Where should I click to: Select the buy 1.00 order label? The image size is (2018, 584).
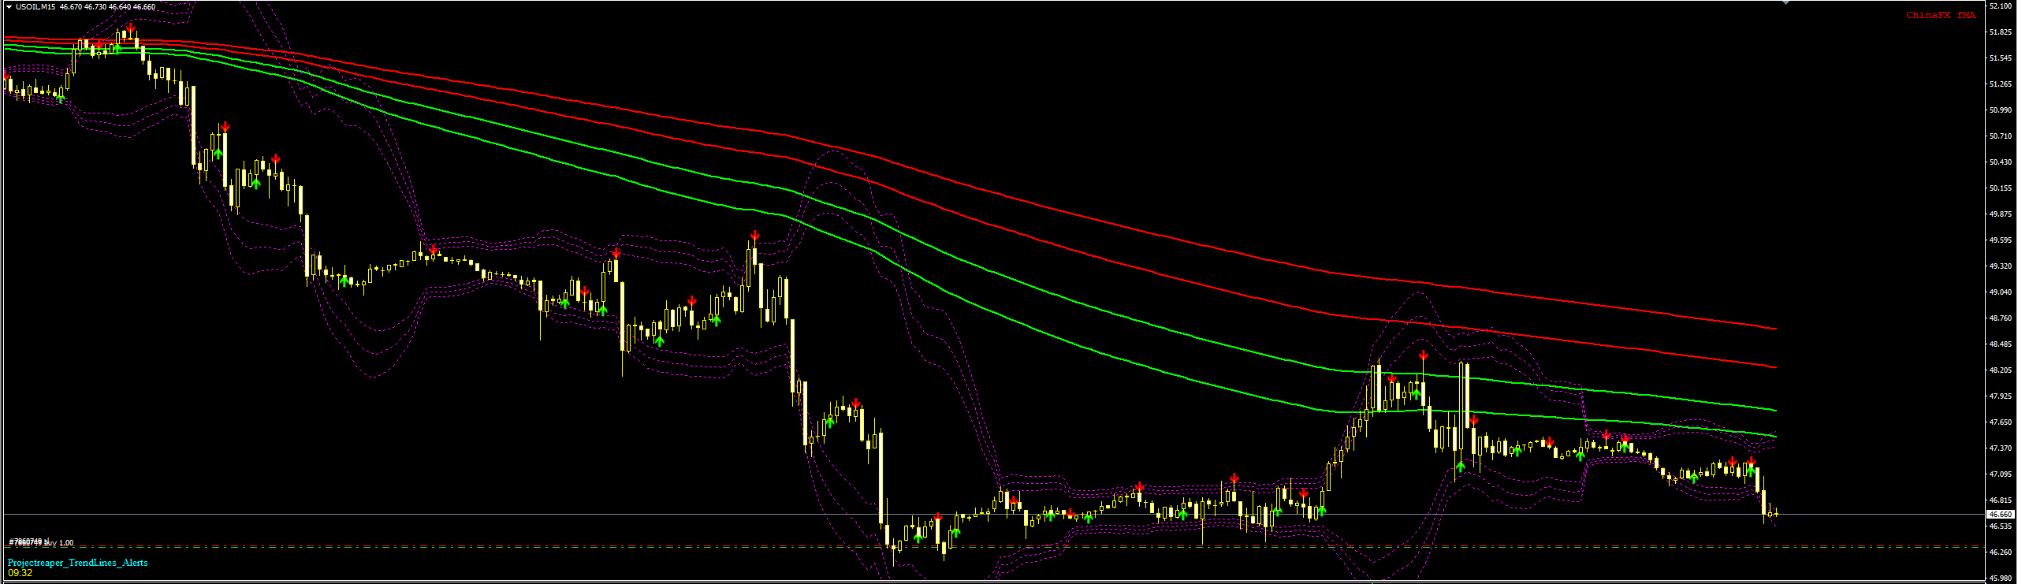pyautogui.click(x=41, y=542)
